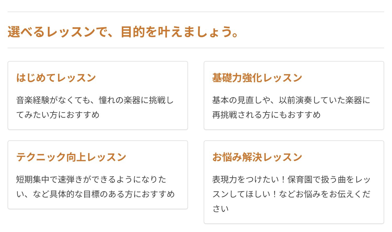The height and width of the screenshot is (232, 392).
Task: Click the text line てみたい方におすすめ
Action: pyautogui.click(x=58, y=115)
